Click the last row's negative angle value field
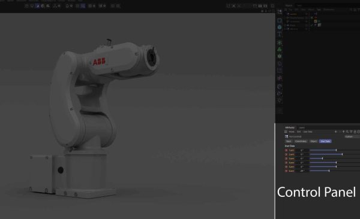Image resolution: width=360 pixels, height=219 pixels. [x=302, y=171]
